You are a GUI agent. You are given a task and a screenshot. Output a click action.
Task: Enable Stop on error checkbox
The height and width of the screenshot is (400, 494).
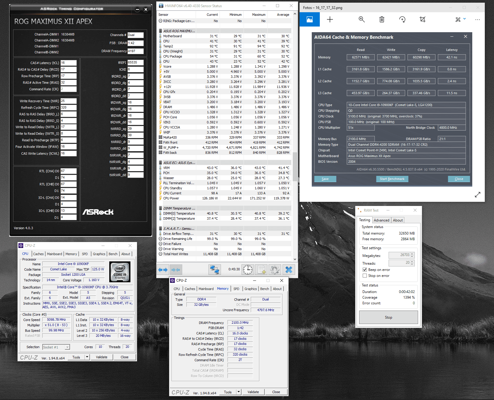coord(365,276)
